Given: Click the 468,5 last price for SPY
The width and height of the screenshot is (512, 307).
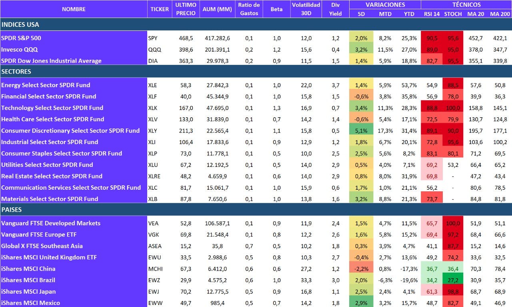Looking at the screenshot, I should 186,38.
